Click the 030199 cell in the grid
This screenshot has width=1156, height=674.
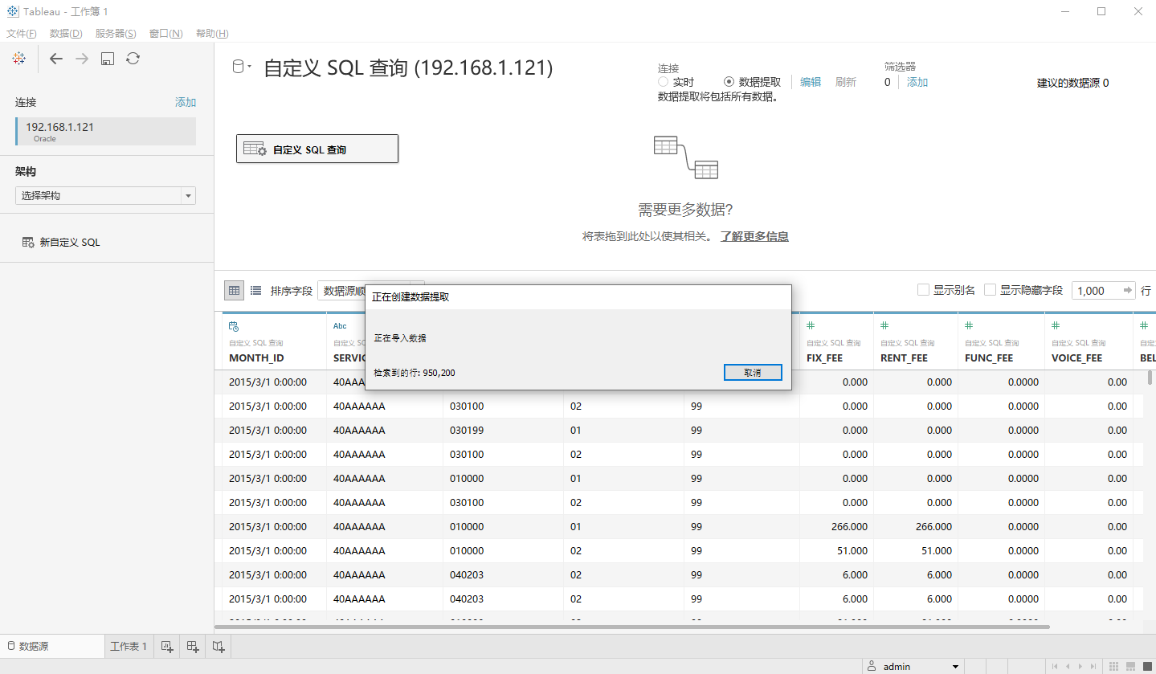pyautogui.click(x=503, y=431)
